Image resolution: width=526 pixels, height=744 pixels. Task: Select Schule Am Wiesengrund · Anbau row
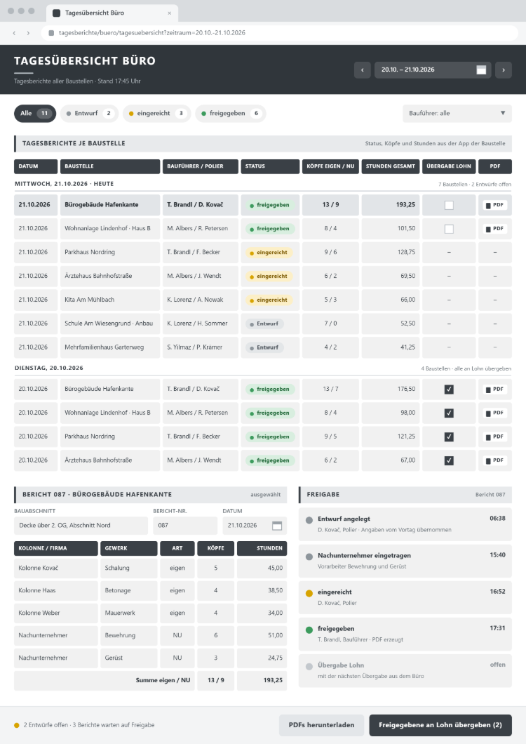click(263, 324)
